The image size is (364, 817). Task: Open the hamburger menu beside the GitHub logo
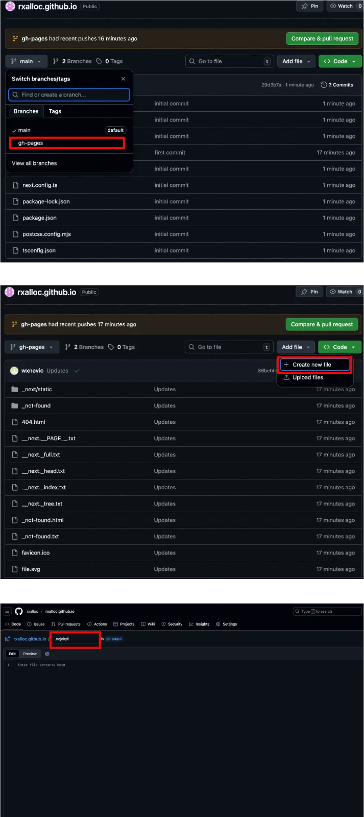point(7,611)
